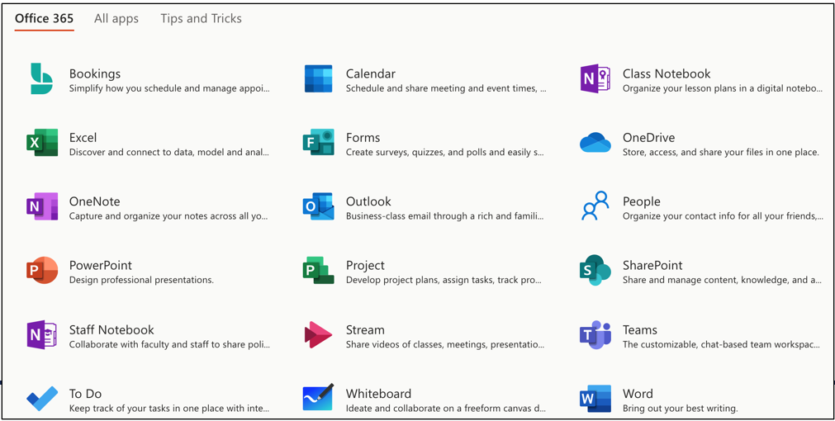Click the OneDrive title link
The image size is (835, 421).
tap(648, 137)
